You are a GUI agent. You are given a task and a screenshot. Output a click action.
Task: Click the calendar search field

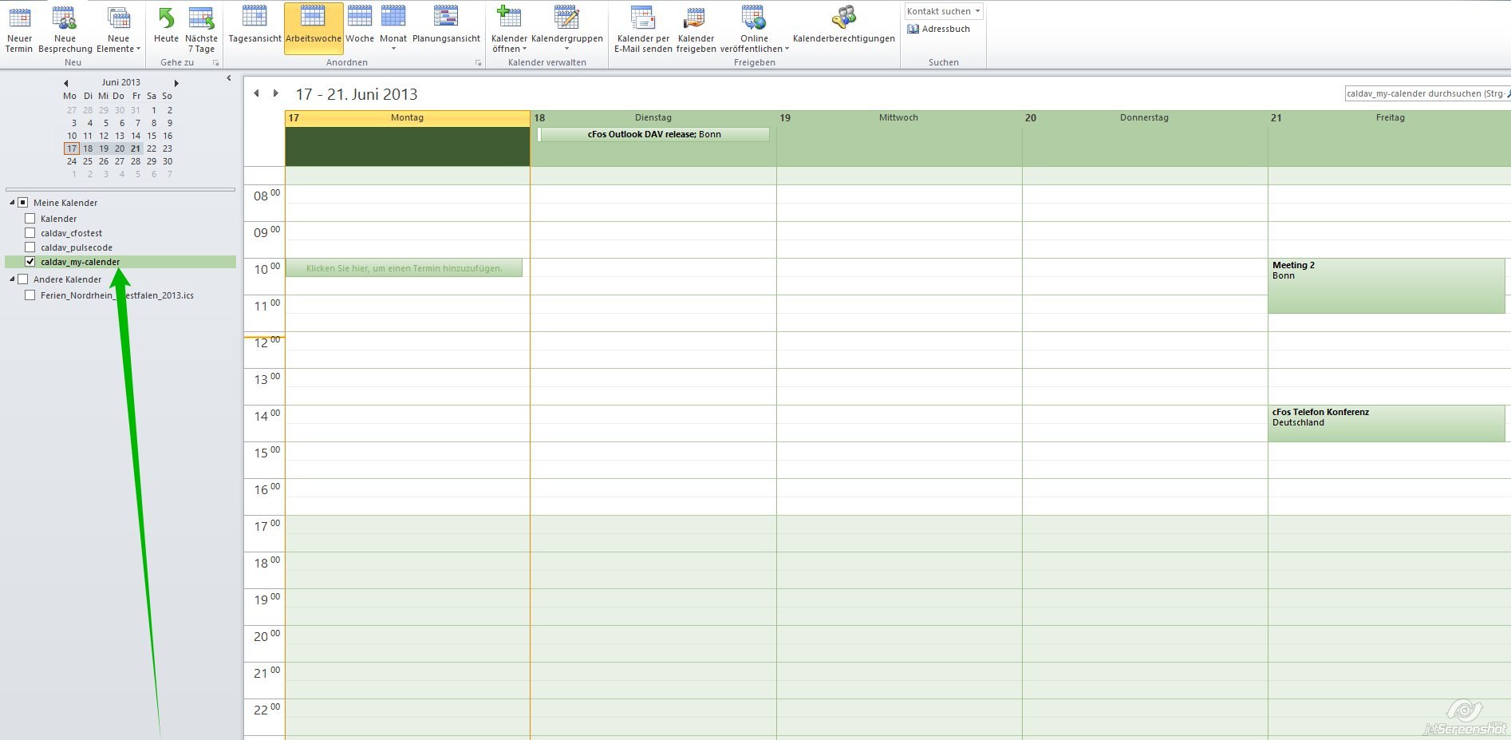(1424, 94)
